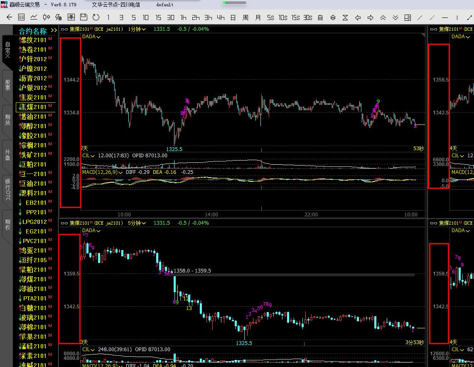Viewport: 474px width, 367px height.
Task: Open the quote list view icon
Action: [x=22, y=17]
